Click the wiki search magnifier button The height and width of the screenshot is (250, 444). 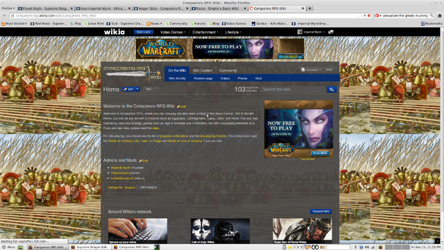[x=332, y=90]
